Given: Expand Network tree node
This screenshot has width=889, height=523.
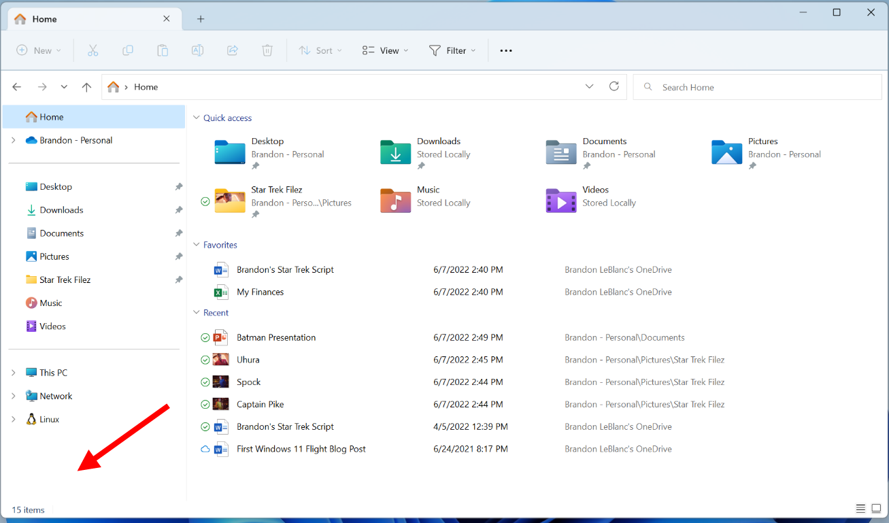Looking at the screenshot, I should 13,396.
